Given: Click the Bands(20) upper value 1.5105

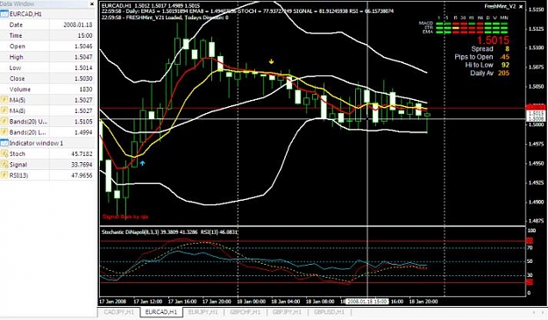Looking at the screenshot, I should (83, 122).
